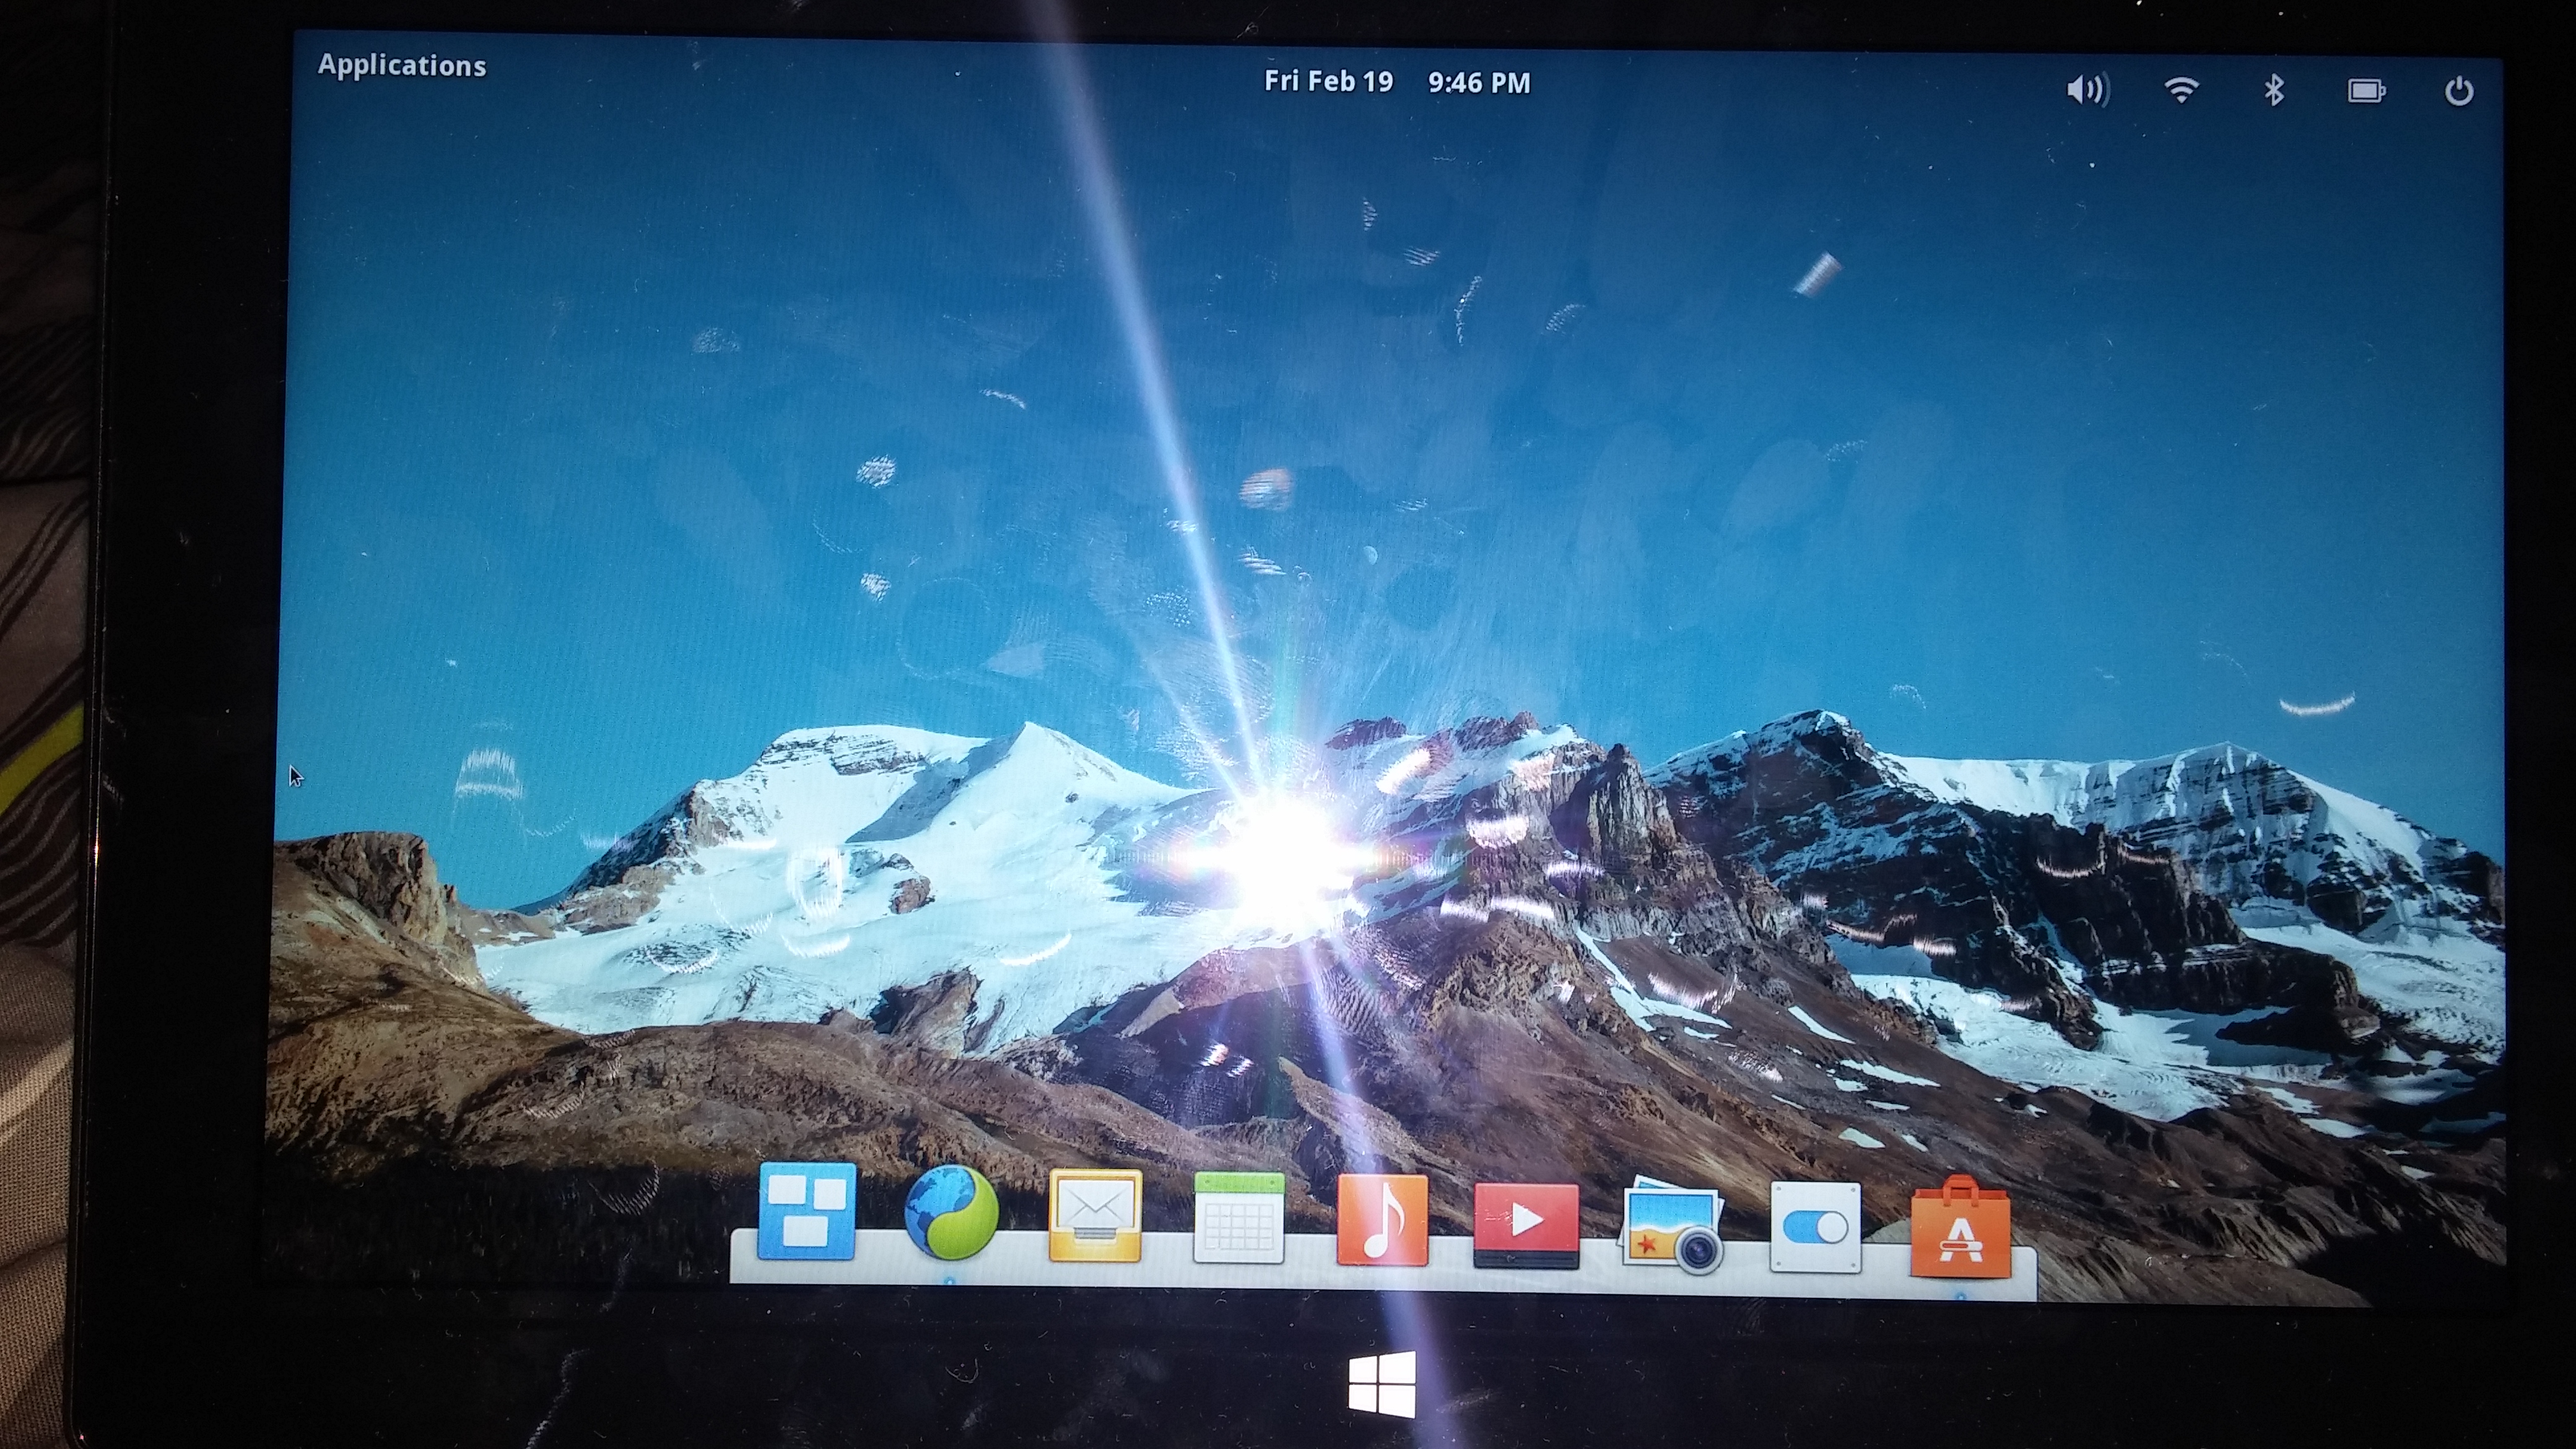Open the Software Center shopping bag
Viewport: 2576px width, 1449px height.
(1960, 1227)
